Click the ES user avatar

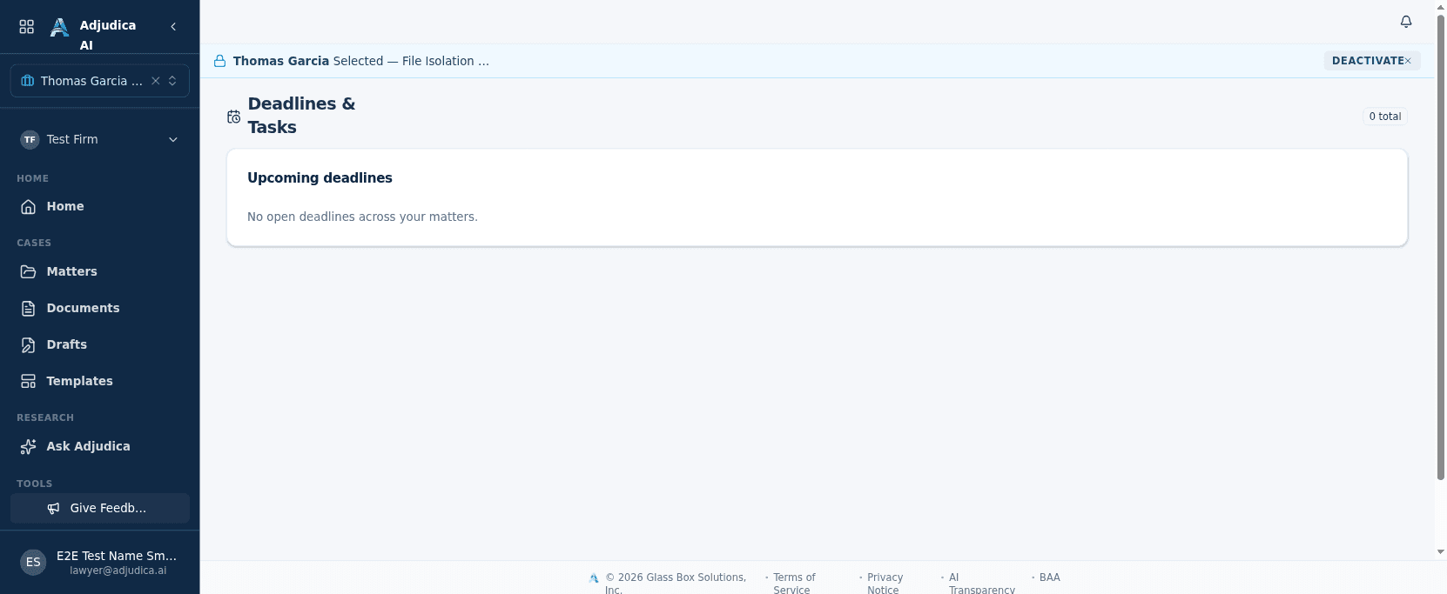[33, 563]
